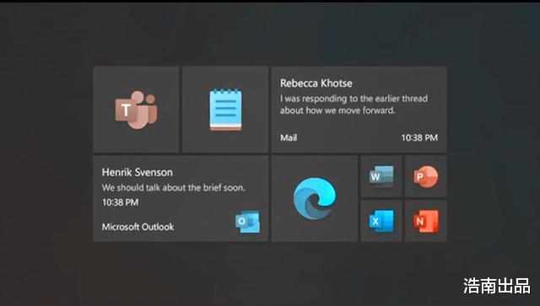
Task: Open the Microsoft Teams tile
Action: click(x=136, y=110)
